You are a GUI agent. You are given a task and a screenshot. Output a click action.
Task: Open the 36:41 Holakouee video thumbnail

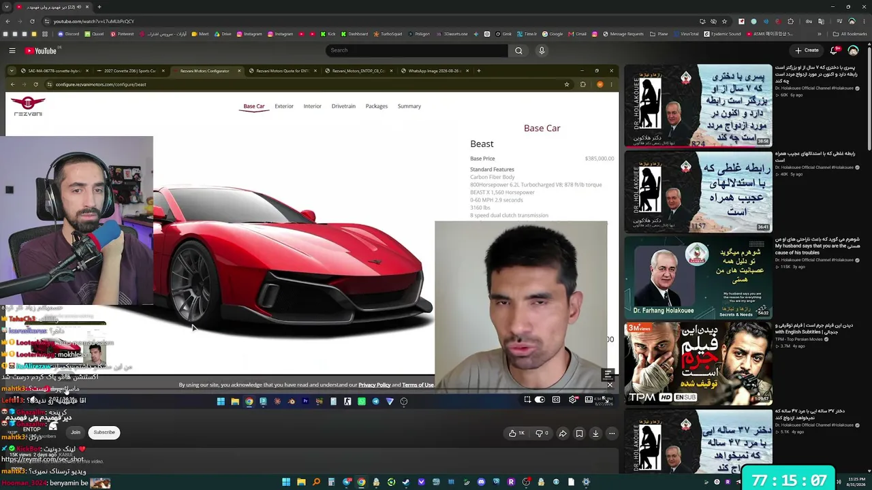point(698,191)
